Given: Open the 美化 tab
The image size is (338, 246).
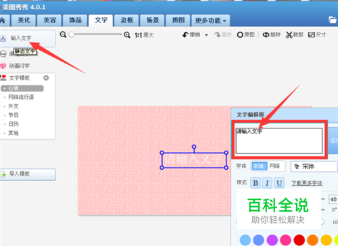Looking at the screenshot, I should click(x=24, y=20).
